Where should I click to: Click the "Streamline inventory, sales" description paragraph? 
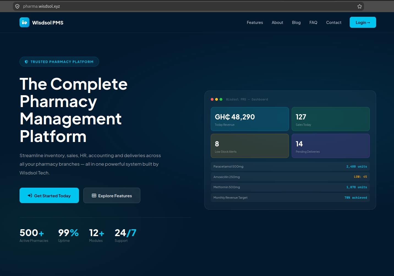click(90, 164)
